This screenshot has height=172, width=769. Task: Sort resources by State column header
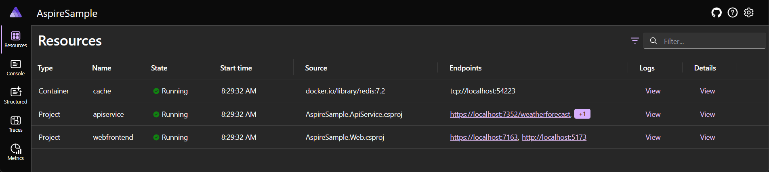(159, 68)
